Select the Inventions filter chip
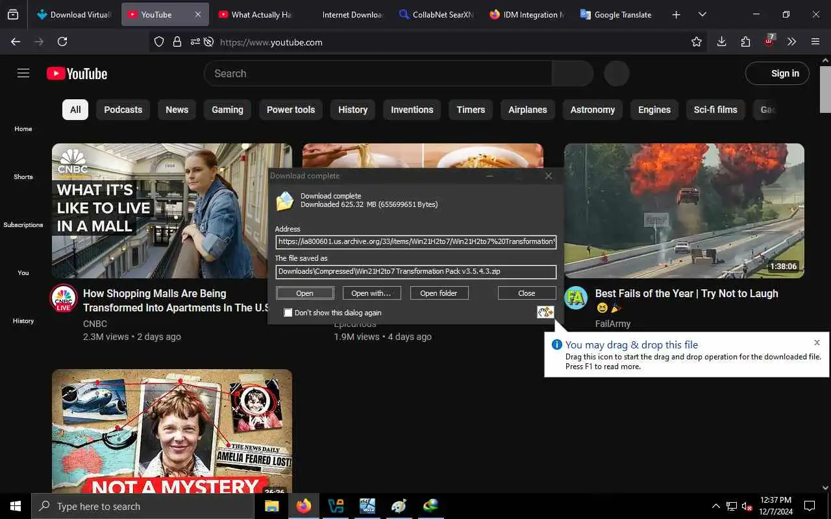831x519 pixels. [412, 110]
